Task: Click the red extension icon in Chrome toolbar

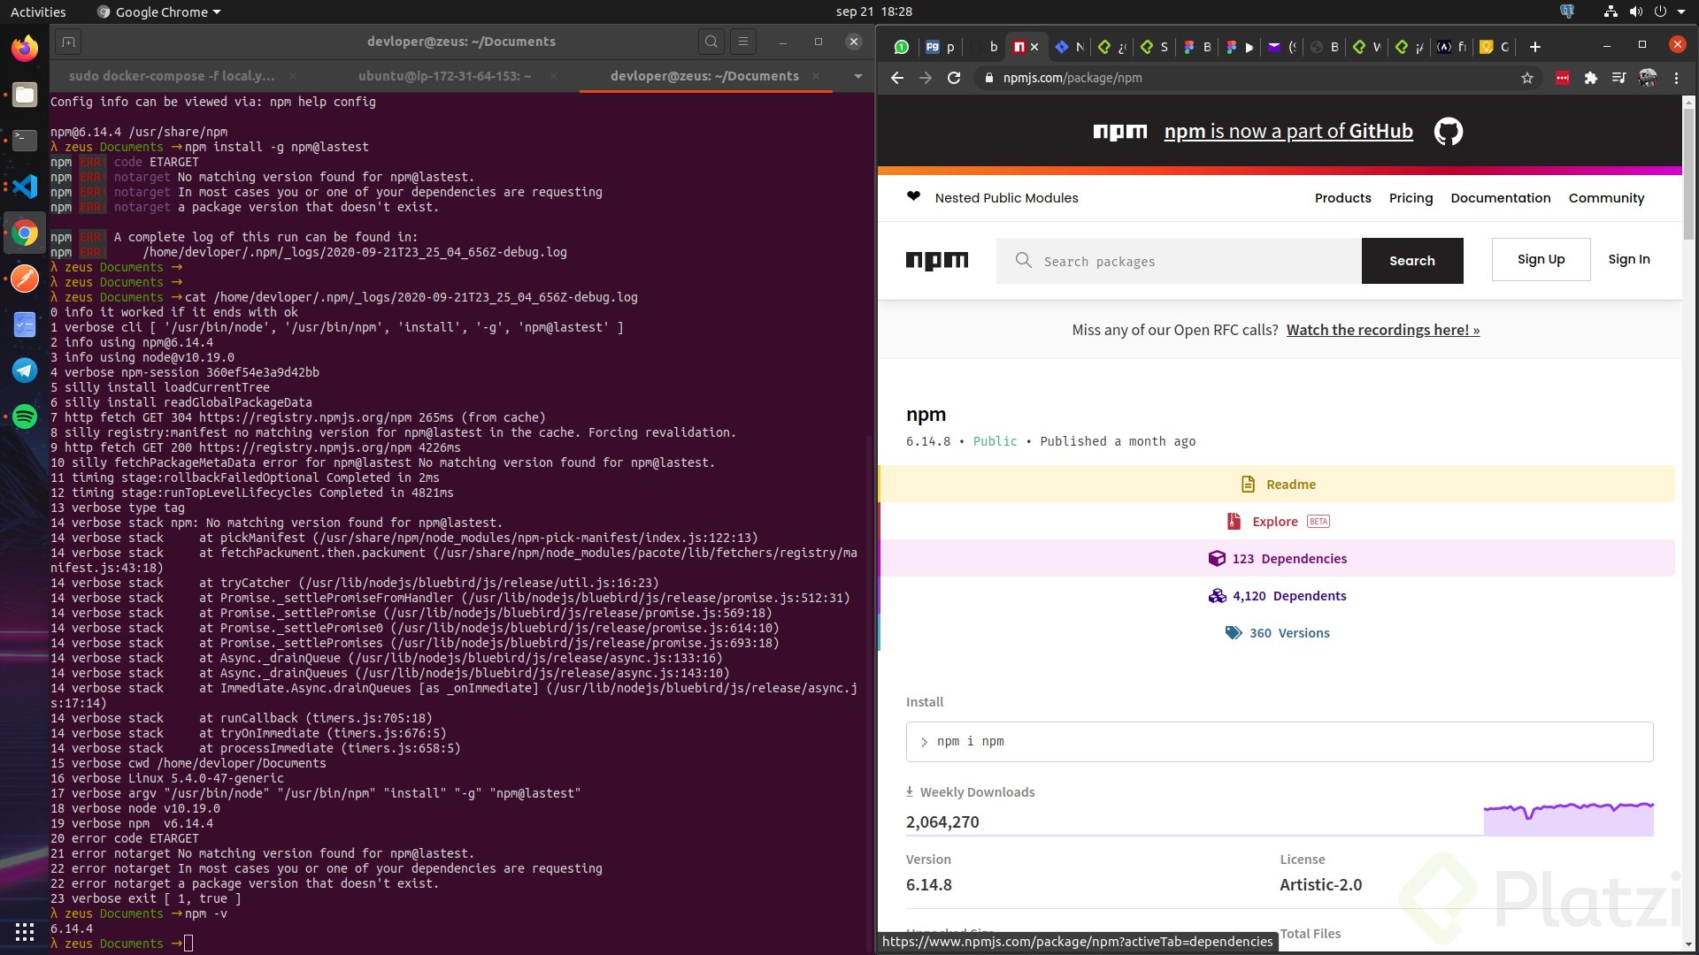Action: (x=1563, y=78)
